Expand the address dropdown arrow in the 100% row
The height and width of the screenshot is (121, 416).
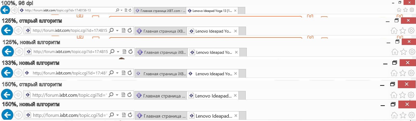tap(121, 10)
